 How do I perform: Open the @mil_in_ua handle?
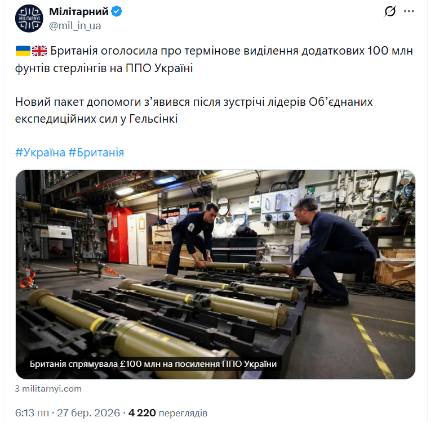[75, 26]
